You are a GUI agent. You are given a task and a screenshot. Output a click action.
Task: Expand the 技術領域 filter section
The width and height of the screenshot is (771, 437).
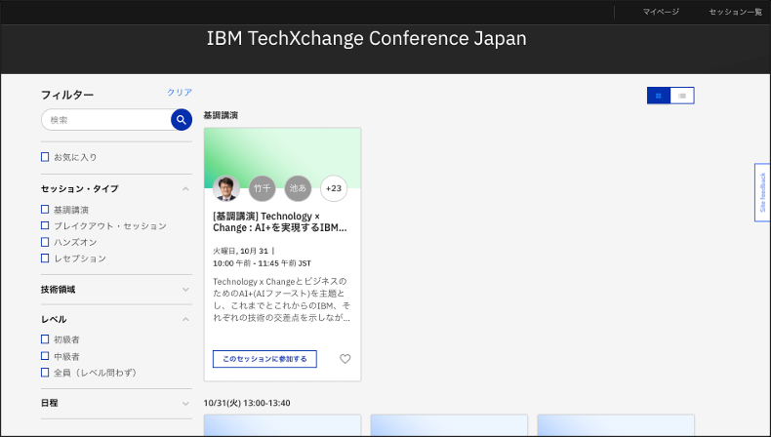[x=185, y=290]
